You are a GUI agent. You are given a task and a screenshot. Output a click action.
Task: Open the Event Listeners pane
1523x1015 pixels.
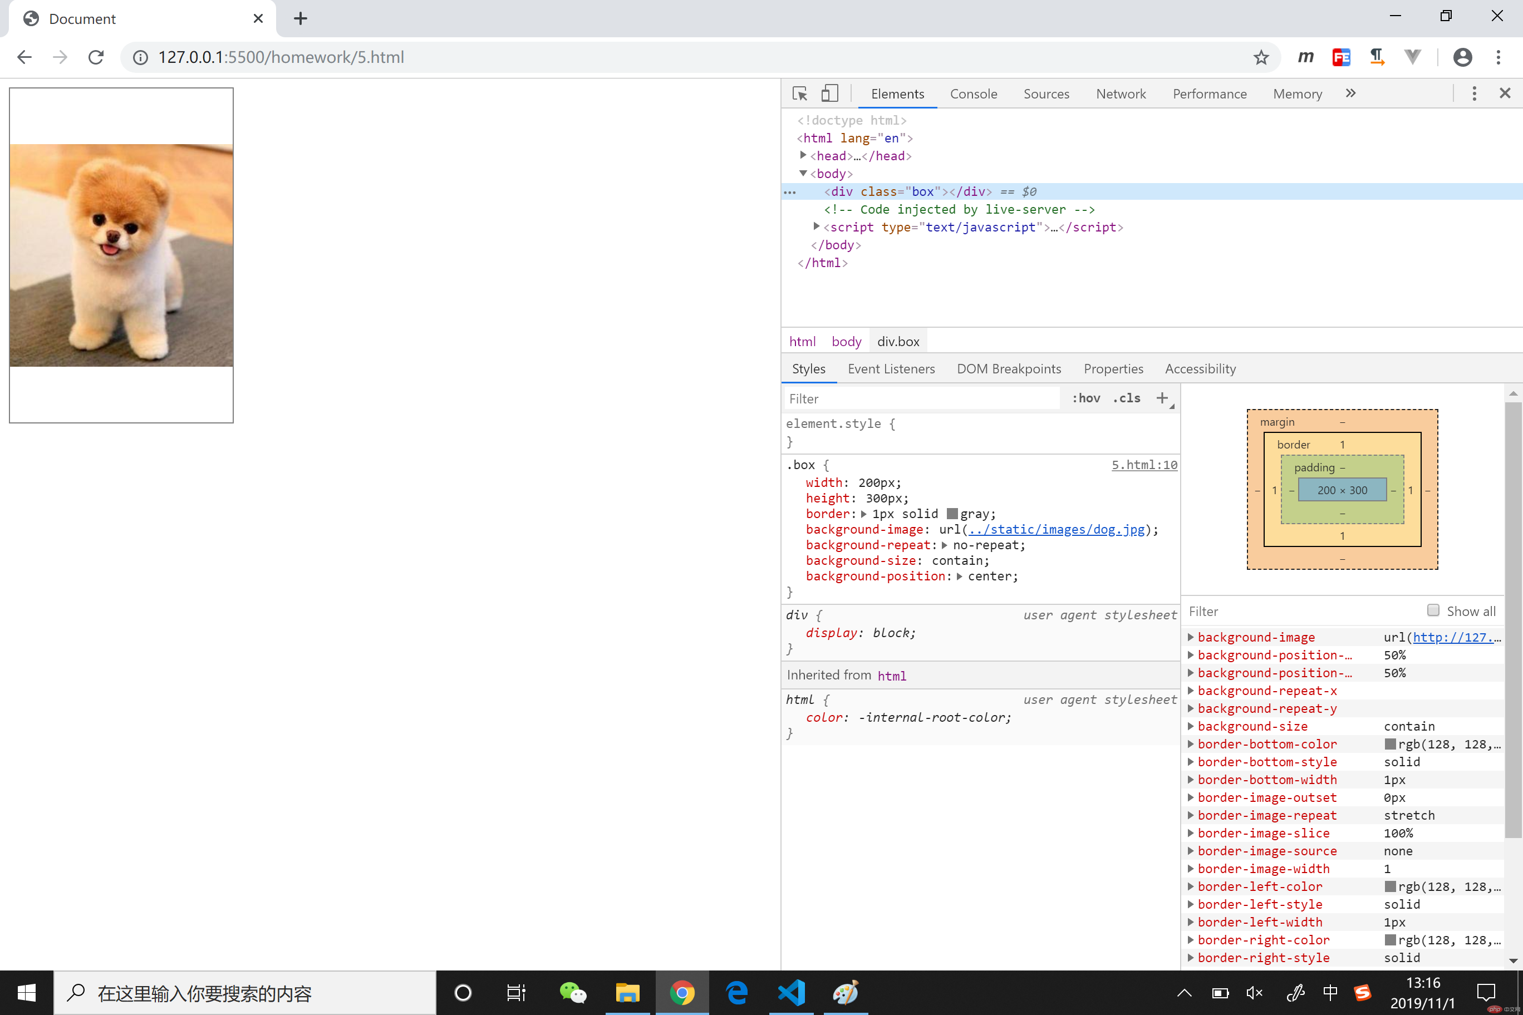pos(891,369)
